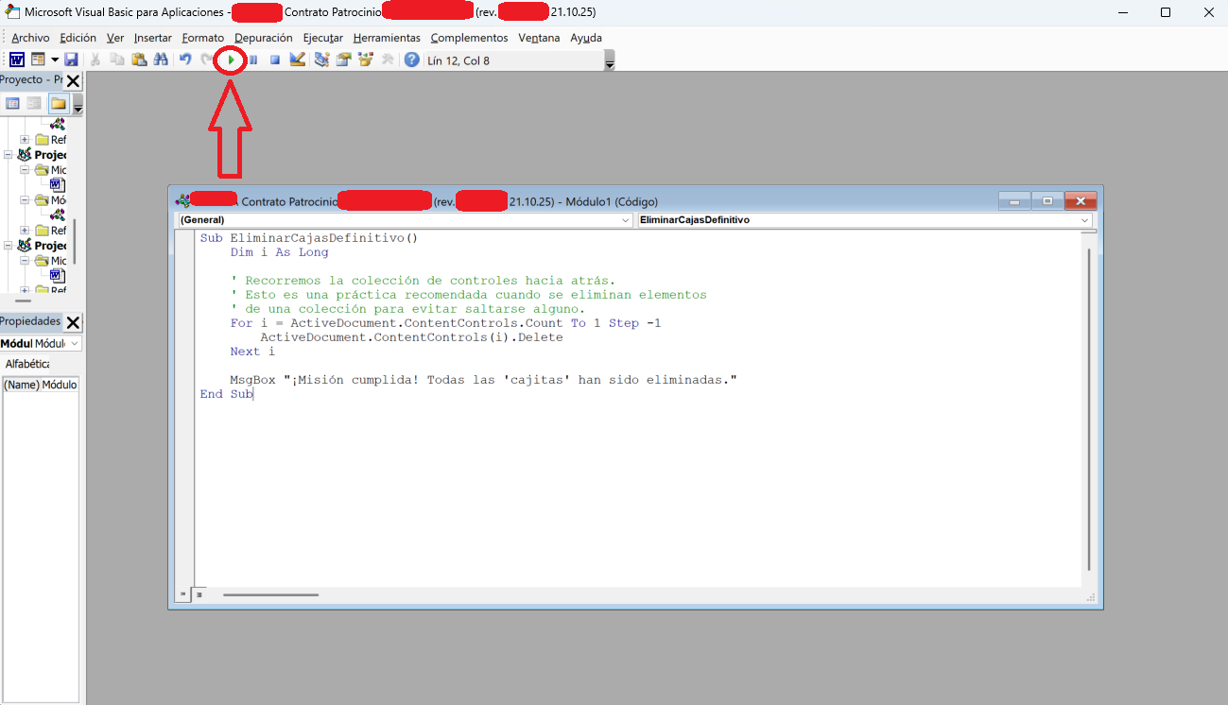
Task: Select View Object icon in Project Explorer
Action: (33, 104)
